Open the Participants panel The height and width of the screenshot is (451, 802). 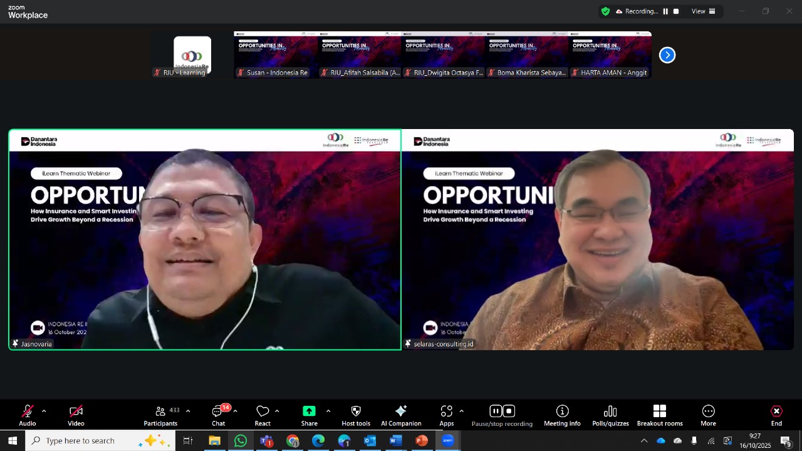tap(160, 415)
